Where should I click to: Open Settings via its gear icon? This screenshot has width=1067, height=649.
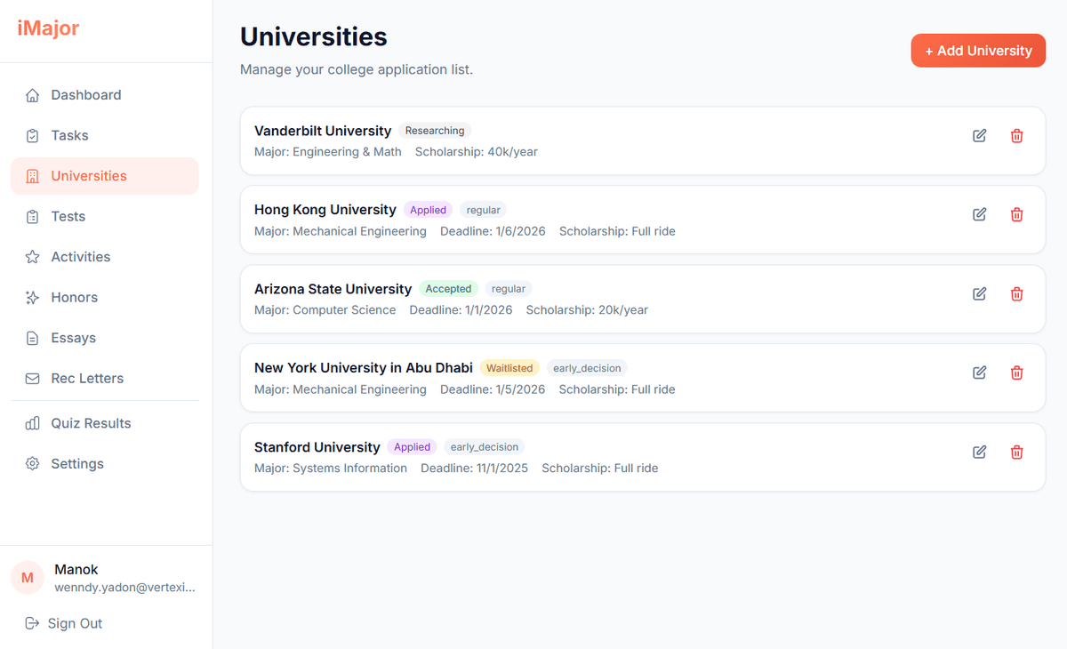coord(32,463)
